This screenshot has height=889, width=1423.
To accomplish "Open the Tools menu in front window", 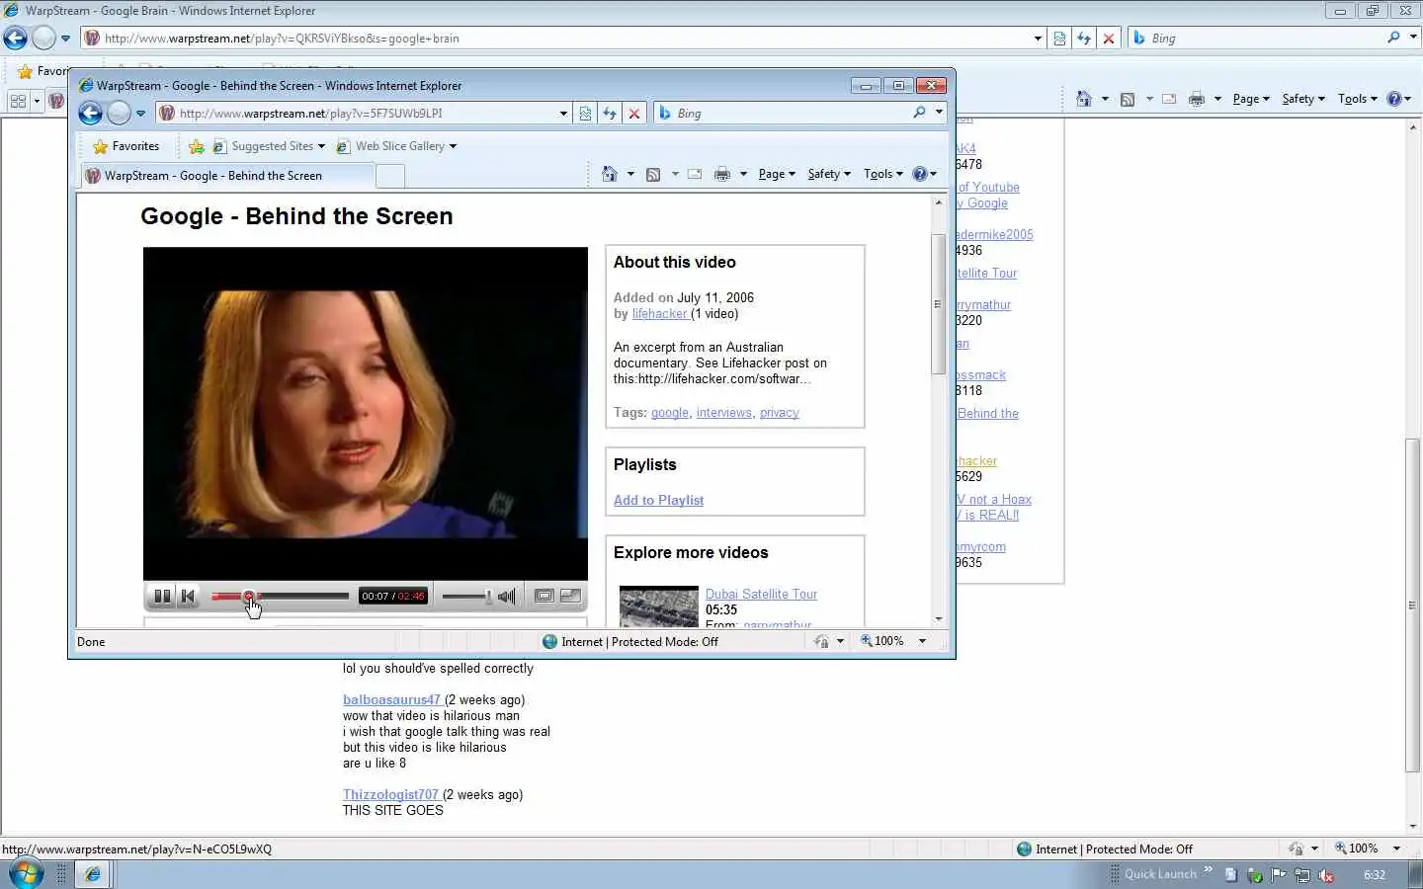I will tap(882, 174).
